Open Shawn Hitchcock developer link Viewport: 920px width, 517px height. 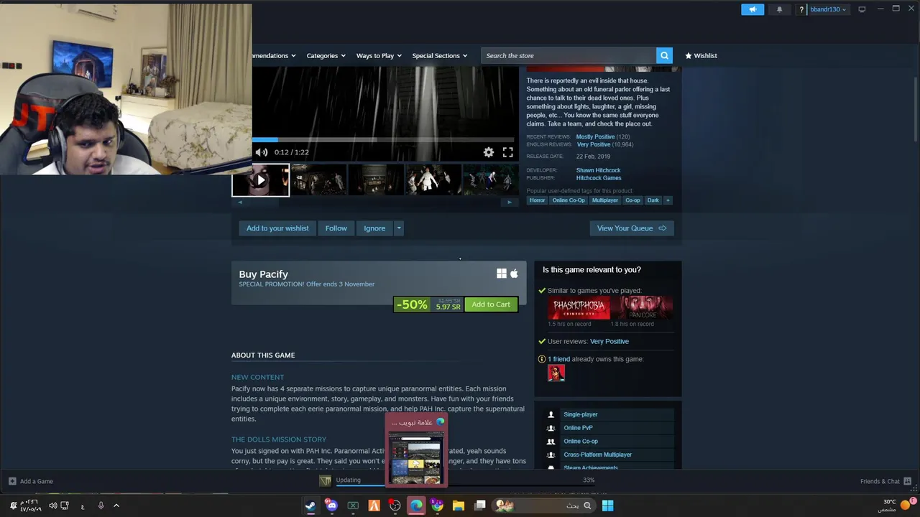point(598,170)
